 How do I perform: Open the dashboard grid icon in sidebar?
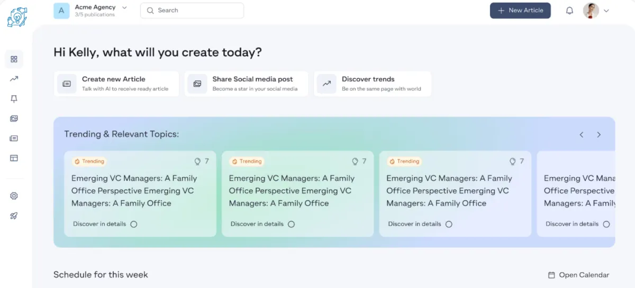pyautogui.click(x=14, y=59)
